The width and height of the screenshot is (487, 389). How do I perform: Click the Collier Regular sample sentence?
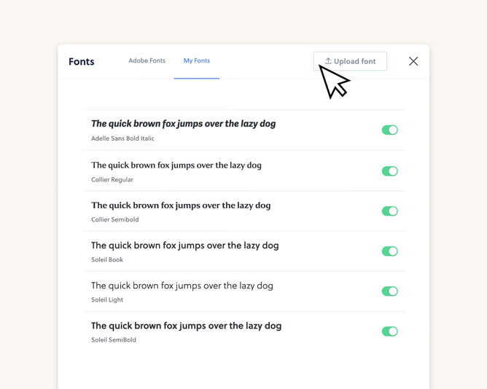pyautogui.click(x=176, y=165)
